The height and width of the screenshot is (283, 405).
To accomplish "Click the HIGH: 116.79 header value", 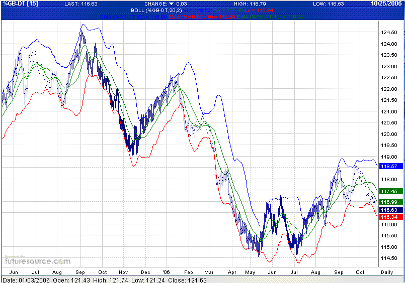I will [x=250, y=4].
